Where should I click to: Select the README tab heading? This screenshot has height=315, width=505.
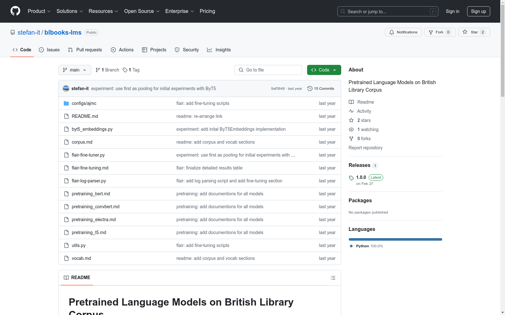tap(77, 278)
